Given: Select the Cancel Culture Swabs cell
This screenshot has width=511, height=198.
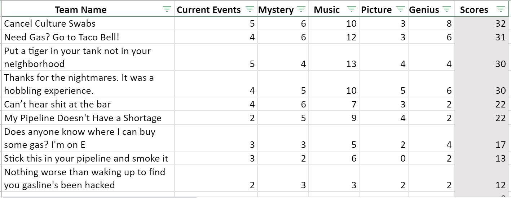Looking at the screenshot, I should coord(88,23).
